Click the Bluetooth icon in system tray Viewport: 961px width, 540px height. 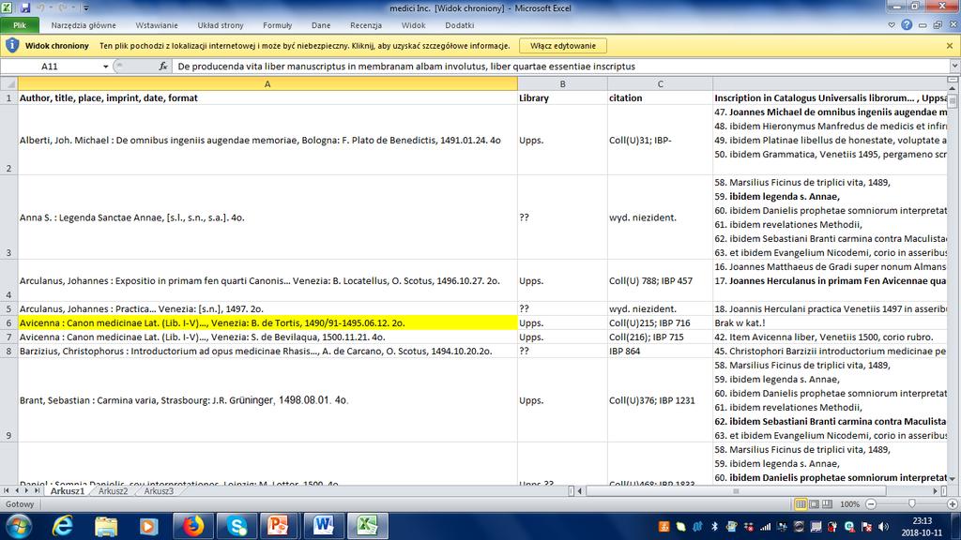[x=714, y=526]
